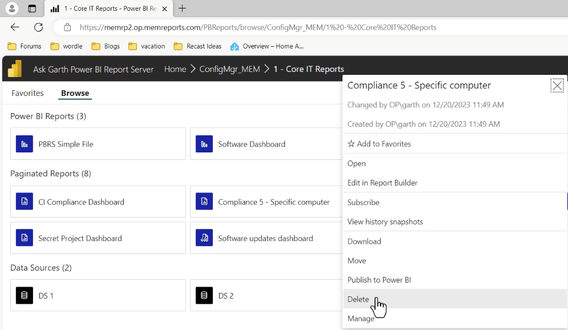This screenshot has width=568, height=330.
Task: Click the Software Dashboard title text
Action: tap(252, 144)
